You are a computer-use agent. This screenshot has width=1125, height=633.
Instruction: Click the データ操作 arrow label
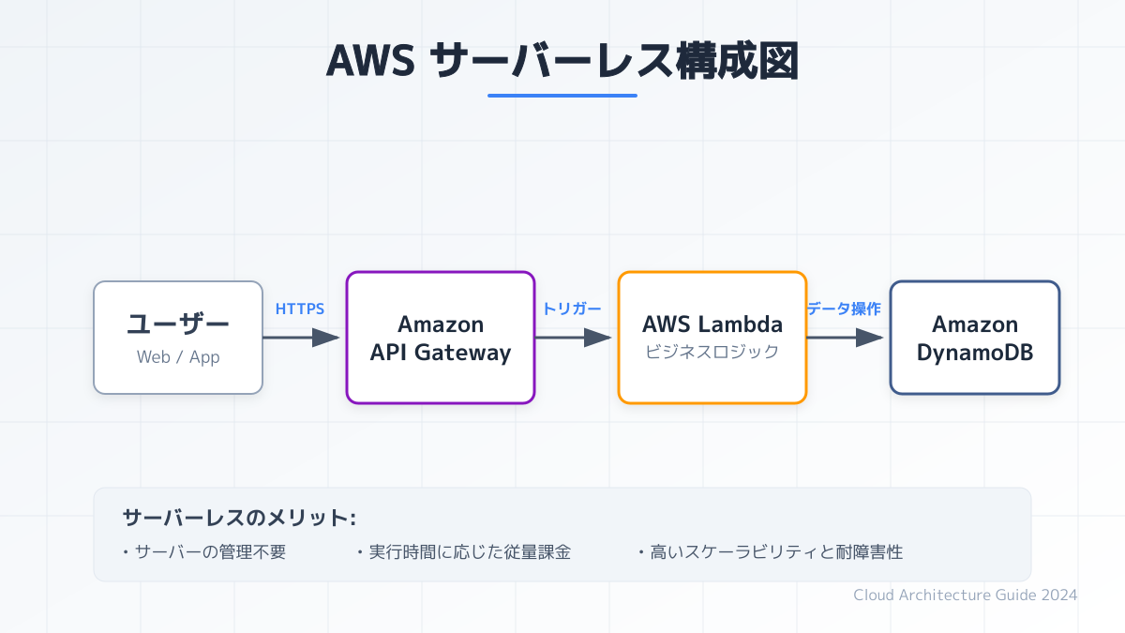click(844, 309)
